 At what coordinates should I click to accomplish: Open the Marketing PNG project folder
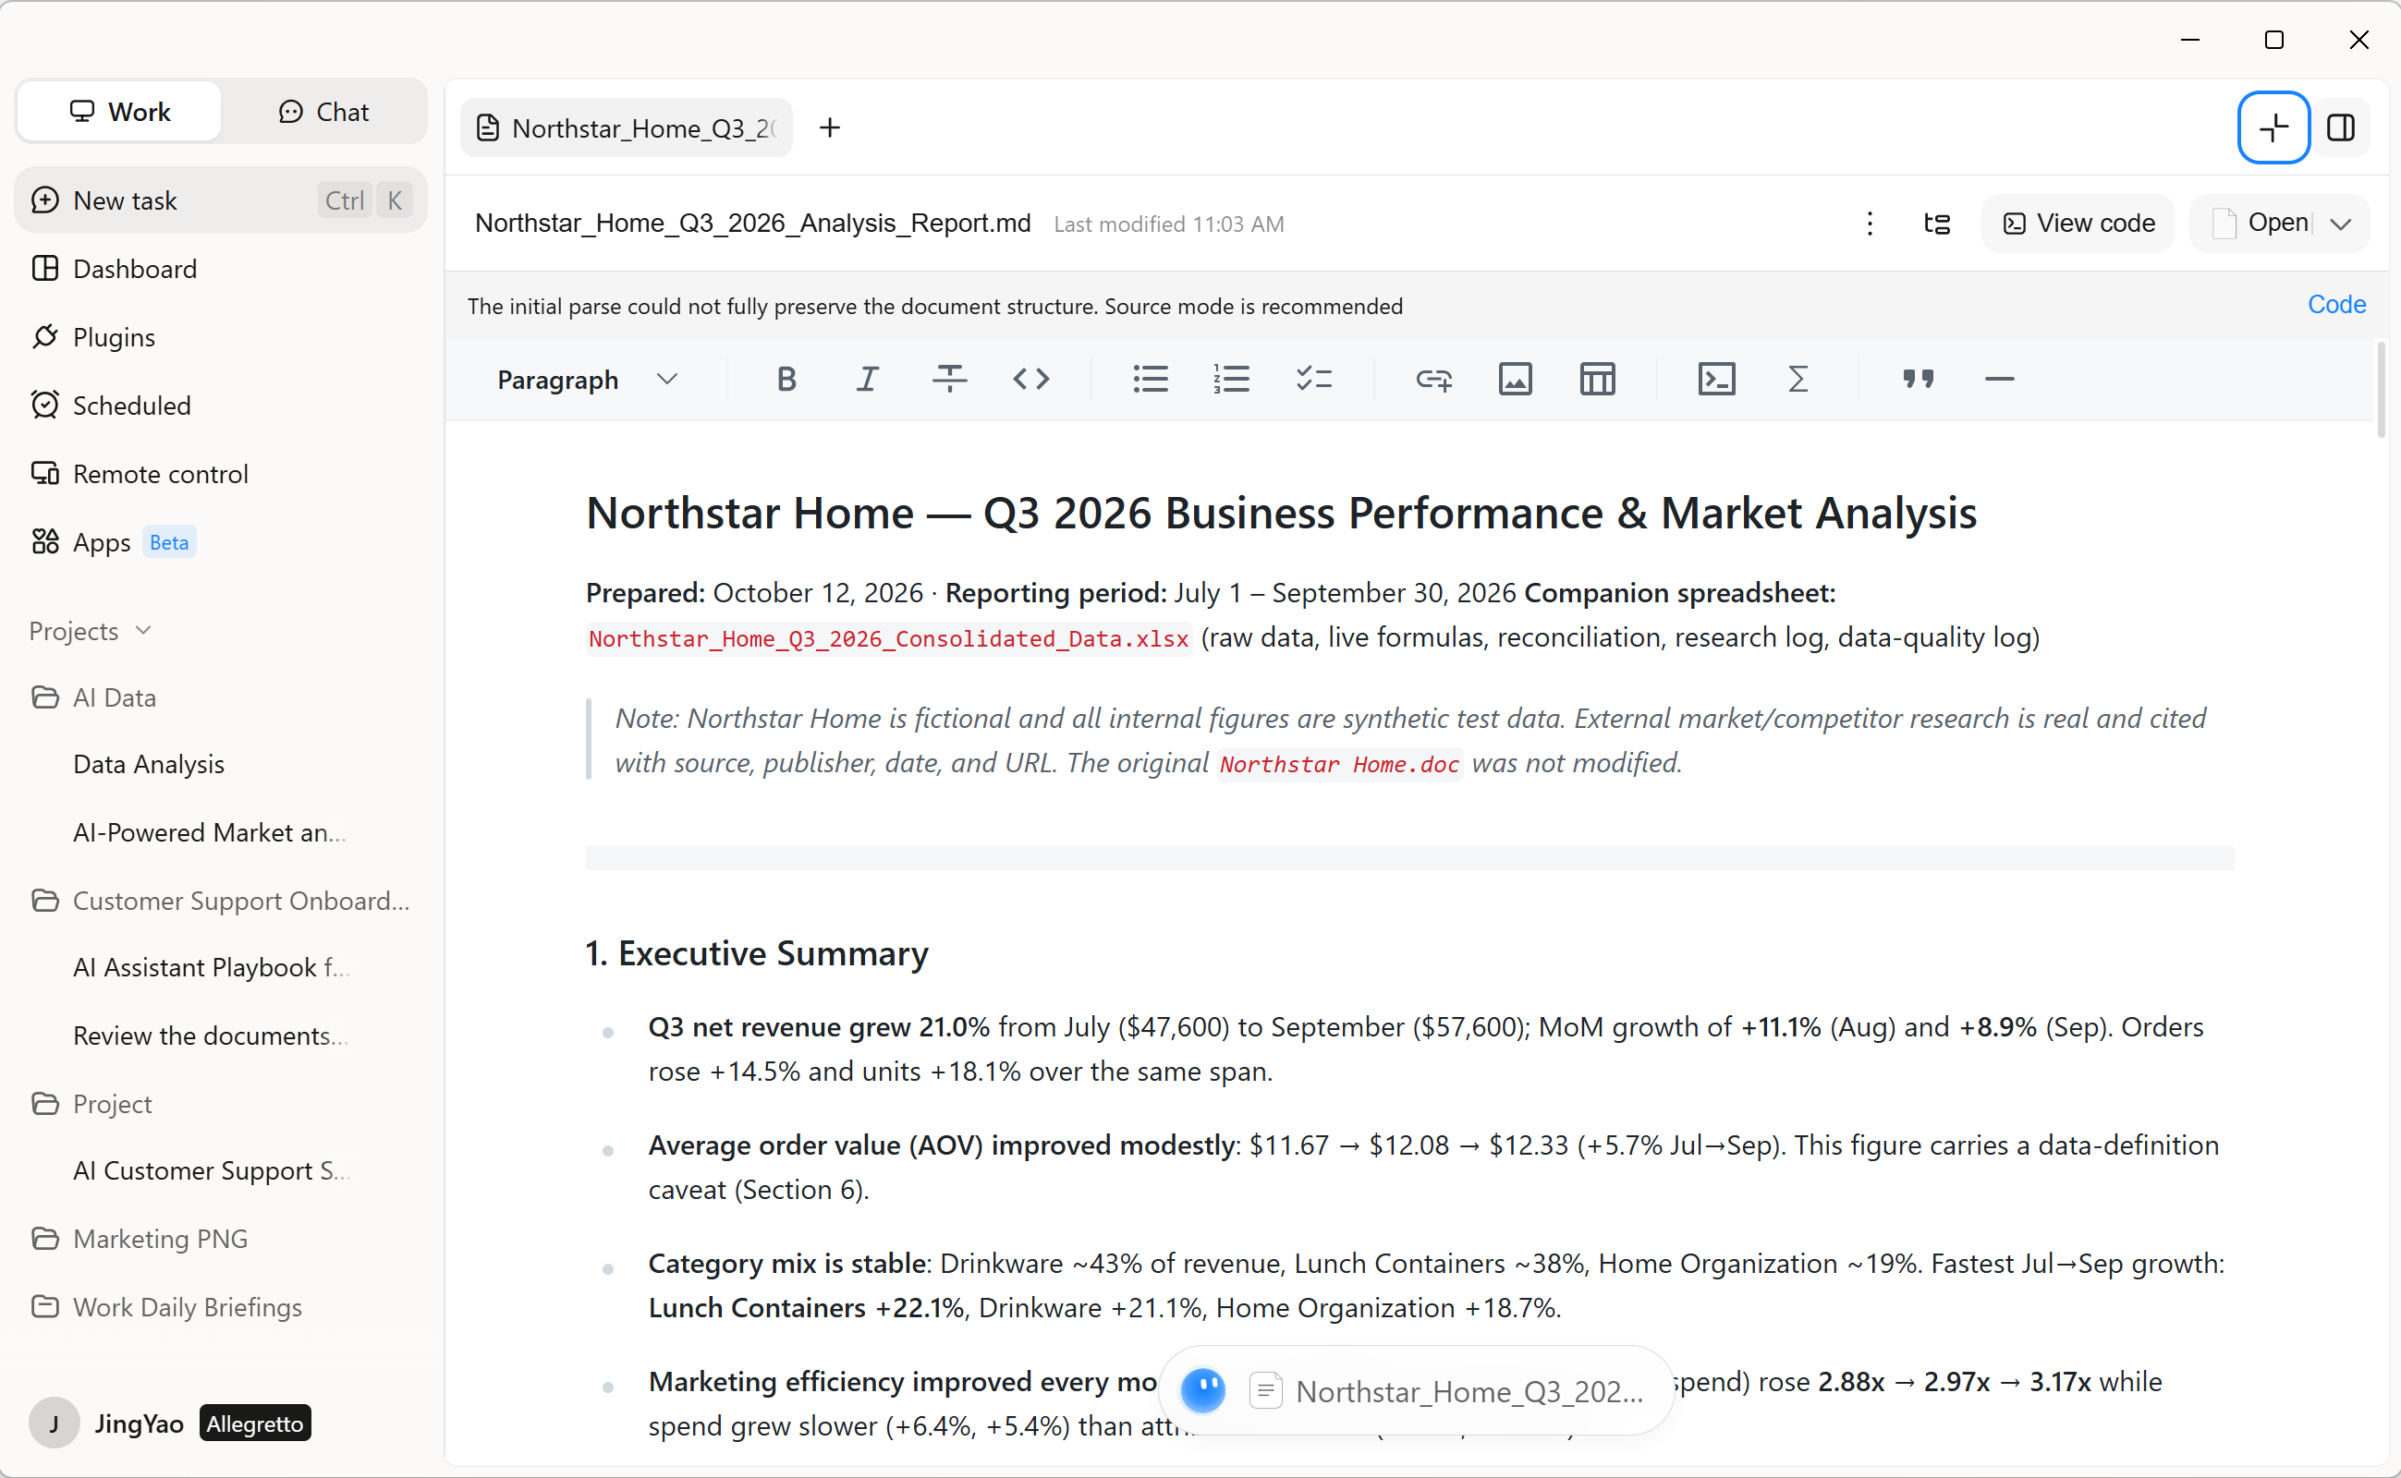tap(221, 1240)
